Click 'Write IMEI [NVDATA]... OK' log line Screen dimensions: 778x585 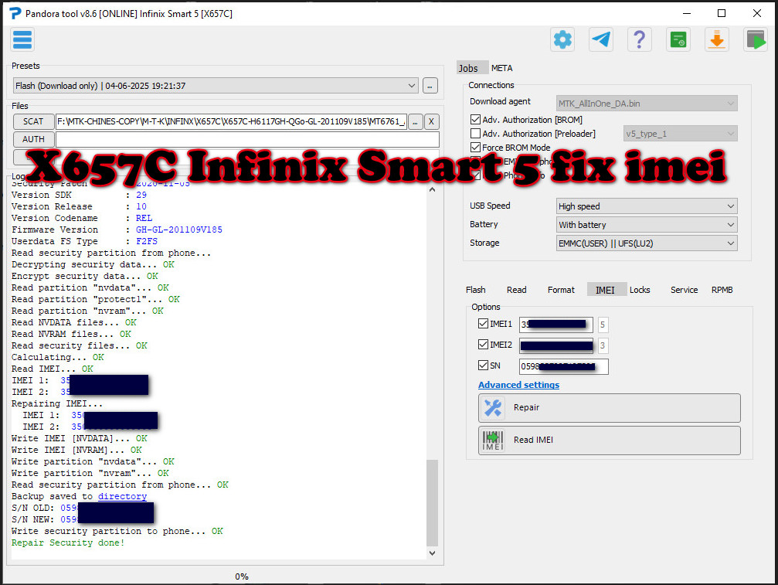tap(80, 438)
